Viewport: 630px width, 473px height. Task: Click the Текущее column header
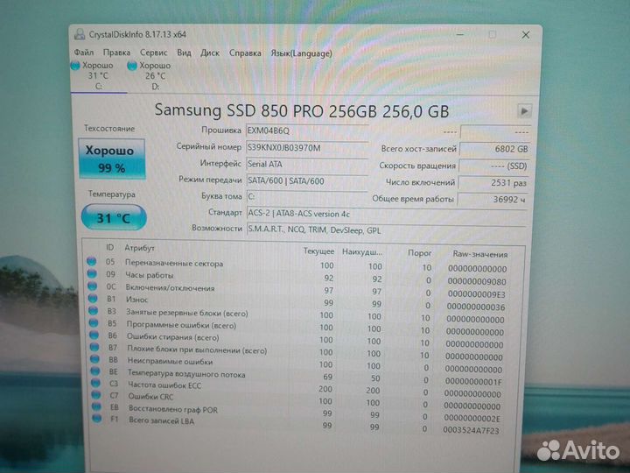(x=318, y=251)
